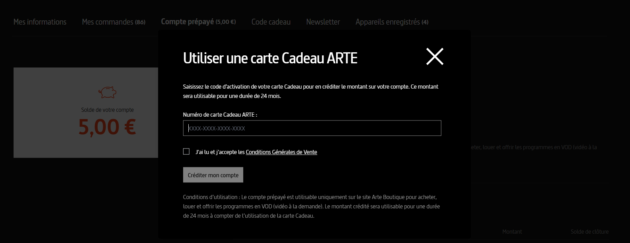The height and width of the screenshot is (243, 630).
Task: Click the piggy bank balance icon
Action: point(107,92)
